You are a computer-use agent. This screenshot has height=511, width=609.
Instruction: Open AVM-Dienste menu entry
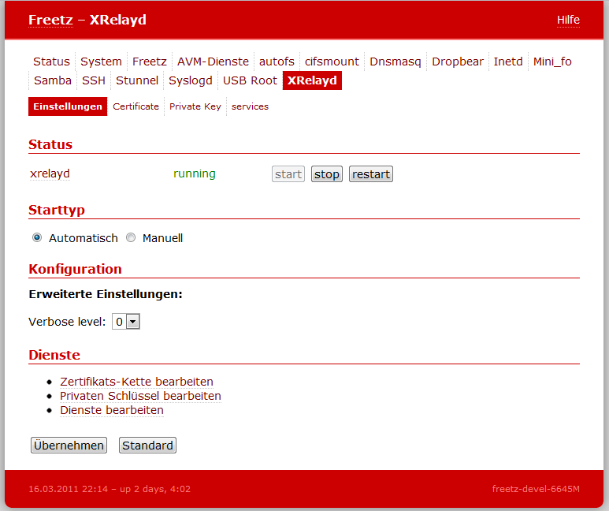coord(213,62)
